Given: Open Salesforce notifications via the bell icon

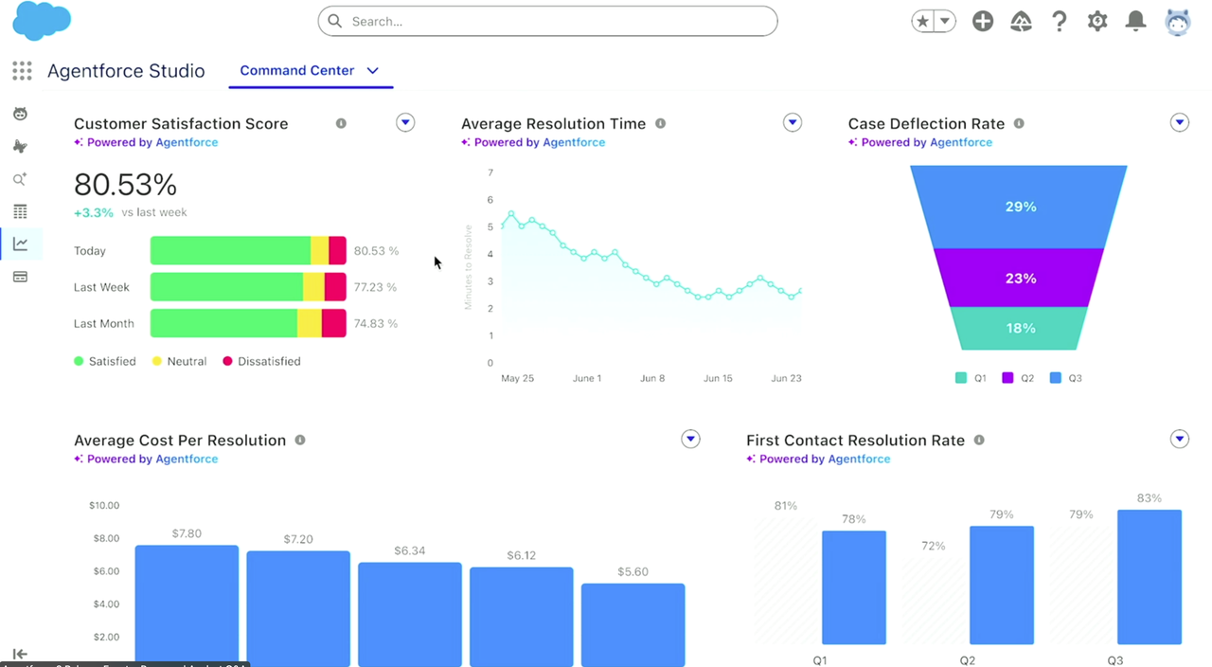Looking at the screenshot, I should pyautogui.click(x=1135, y=21).
